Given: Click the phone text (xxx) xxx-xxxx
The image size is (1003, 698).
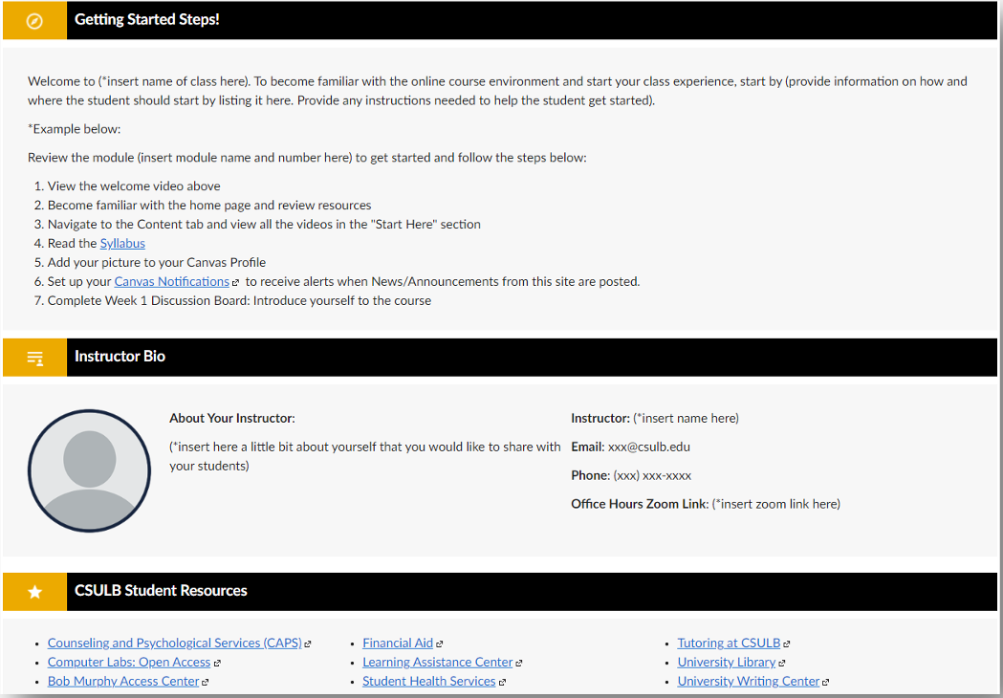Looking at the screenshot, I should tap(652, 476).
